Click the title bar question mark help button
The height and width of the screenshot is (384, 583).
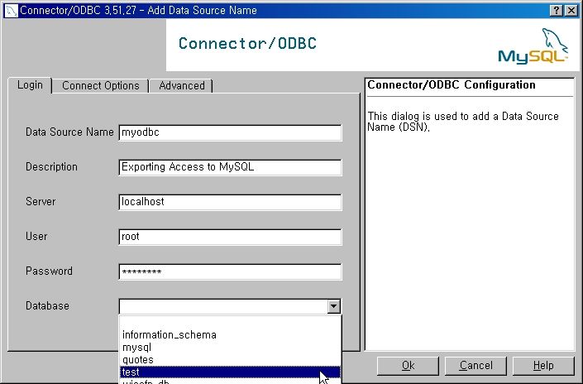click(x=556, y=11)
